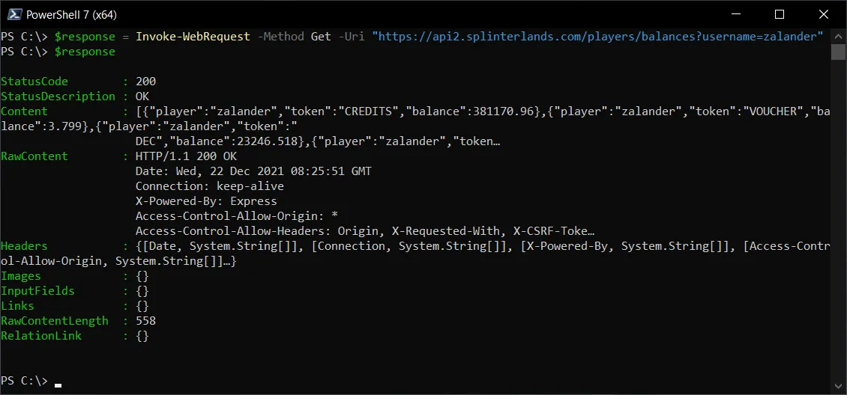
Task: Click the scrollbar down arrow
Action: pyautogui.click(x=838, y=386)
